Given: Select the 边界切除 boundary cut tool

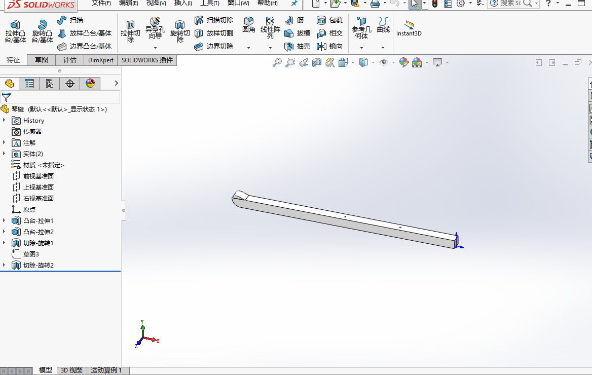Looking at the screenshot, I should pos(214,46).
